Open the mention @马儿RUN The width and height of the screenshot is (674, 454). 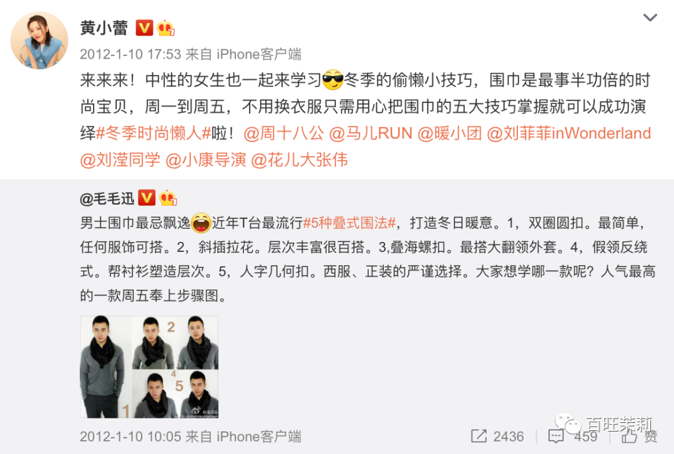point(371,133)
